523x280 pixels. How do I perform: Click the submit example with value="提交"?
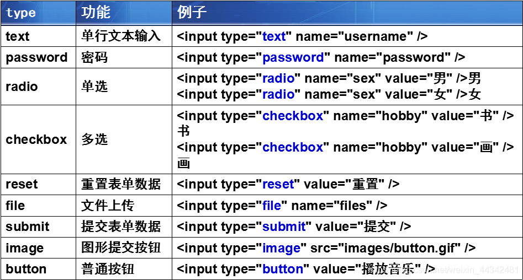coord(294,227)
